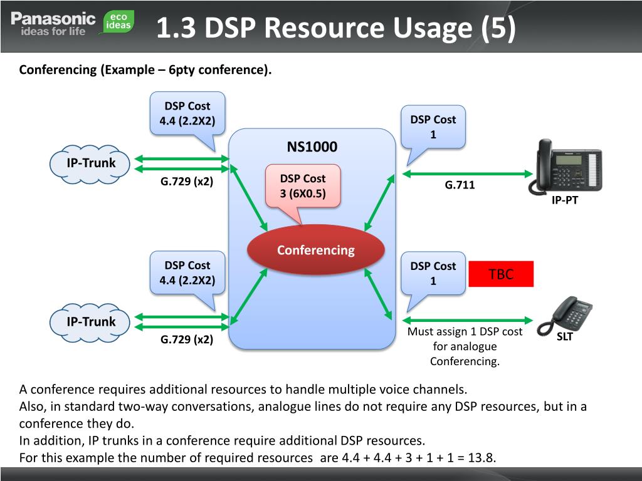Click the pink DSP Cost 3 (6X0.5) callout
Screen dimensions: 642x481
click(303, 186)
